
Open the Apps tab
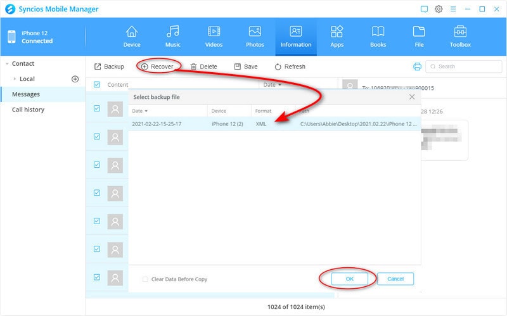(x=337, y=37)
